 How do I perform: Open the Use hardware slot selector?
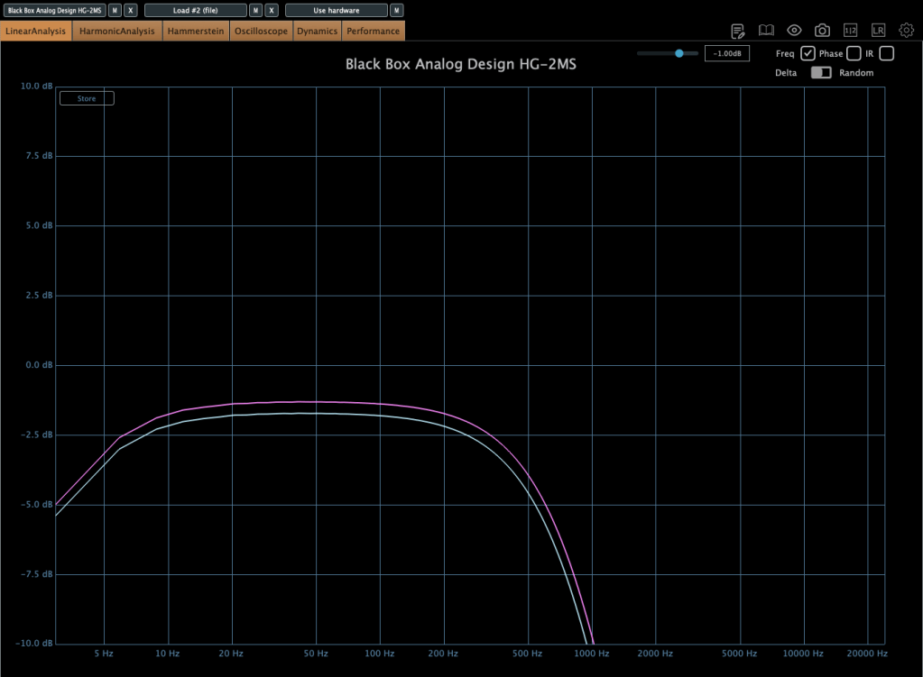point(336,10)
